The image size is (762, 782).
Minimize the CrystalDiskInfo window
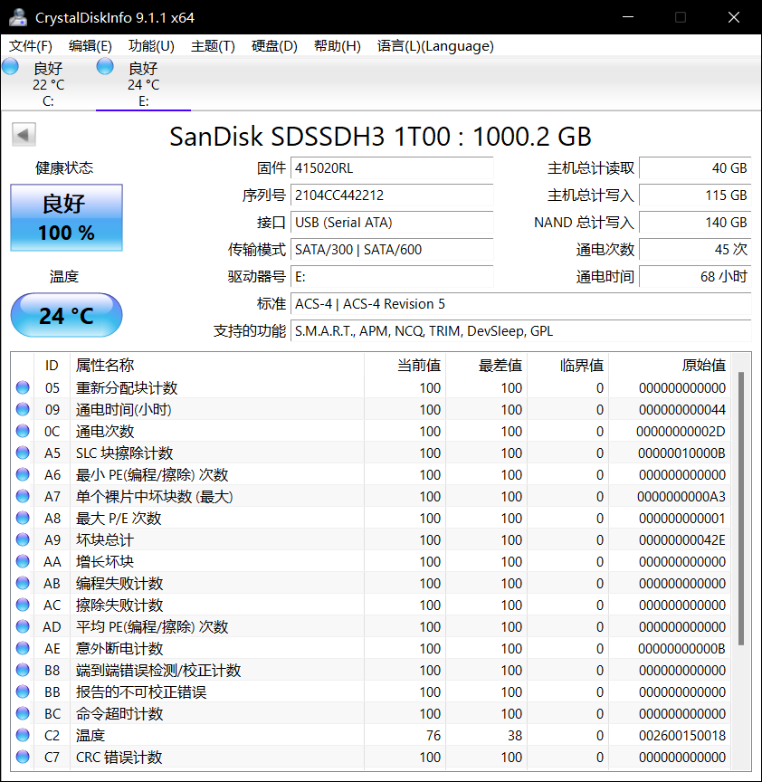point(628,17)
